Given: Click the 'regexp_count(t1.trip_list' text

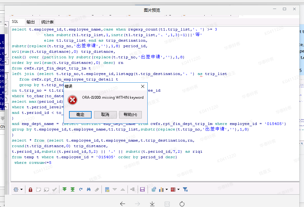Looking at the screenshot, I should [159, 29].
